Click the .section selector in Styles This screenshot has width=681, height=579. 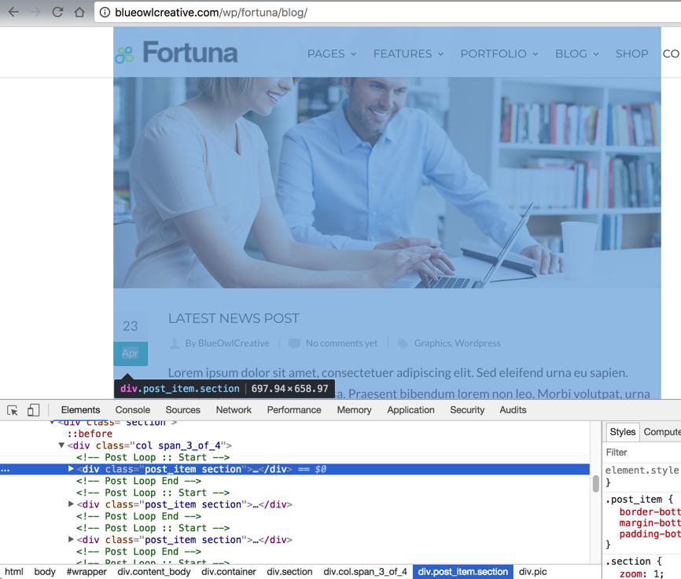pos(628,561)
